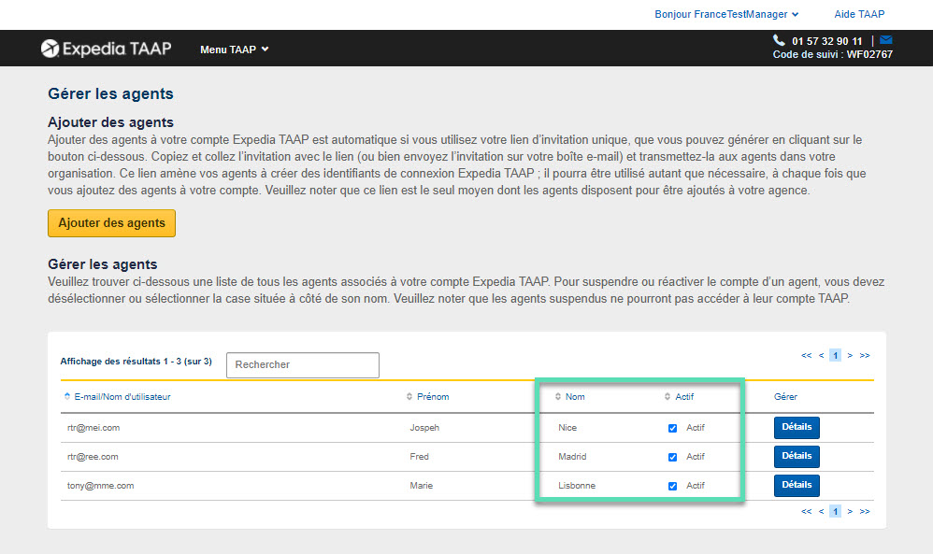933x554 pixels.
Task: Click the Prénom column header text
Action: 433,396
